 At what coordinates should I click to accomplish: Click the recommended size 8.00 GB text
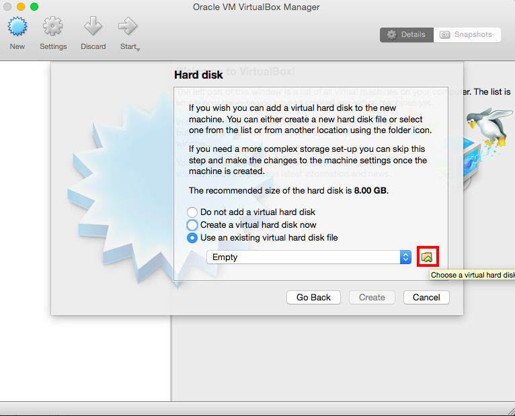[370, 190]
